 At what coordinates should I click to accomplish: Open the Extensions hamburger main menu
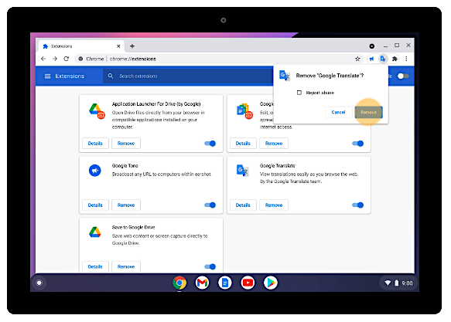(x=47, y=76)
